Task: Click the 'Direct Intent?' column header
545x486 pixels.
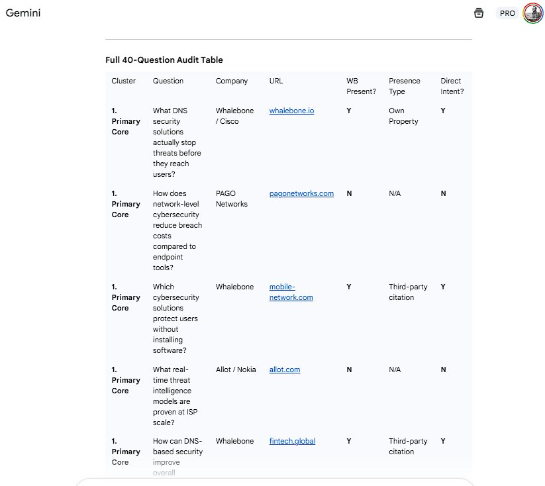Action: [x=452, y=86]
